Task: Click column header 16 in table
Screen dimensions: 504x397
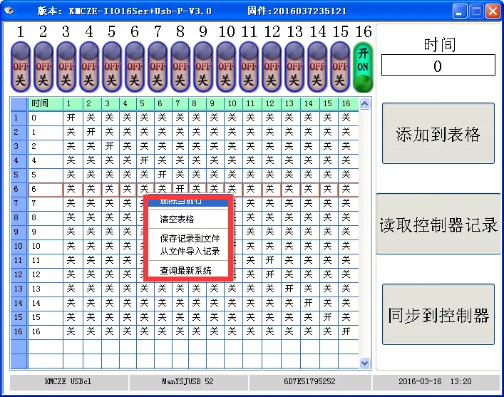Action: [x=349, y=104]
